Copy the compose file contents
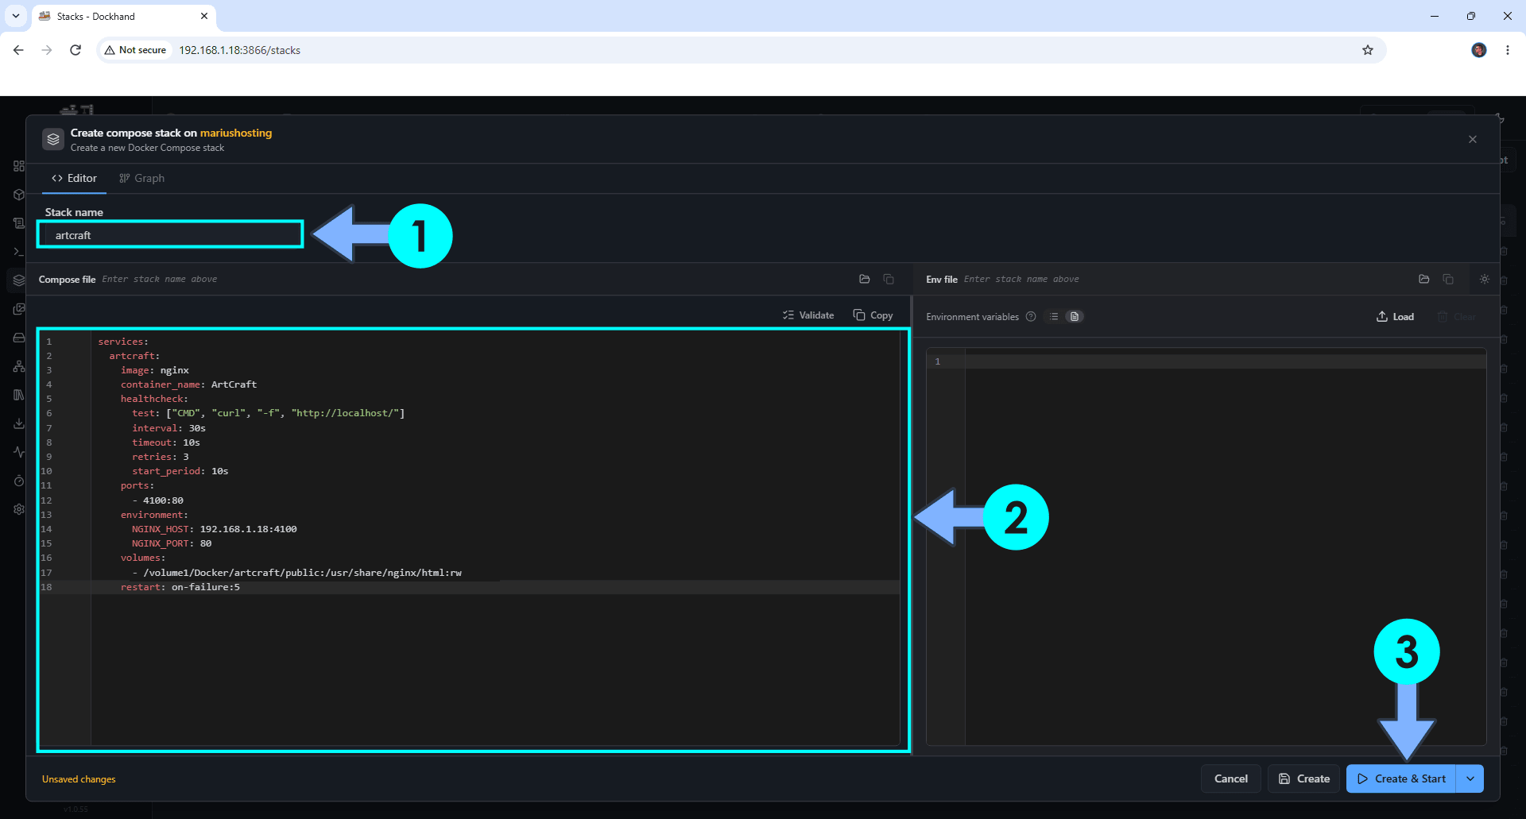Viewport: 1526px width, 819px height. [x=873, y=315]
